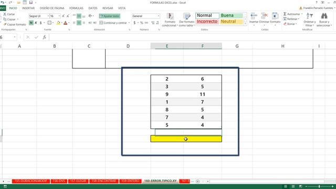
Task: Open the REVISAR ribbon tab
Action: click(x=108, y=8)
